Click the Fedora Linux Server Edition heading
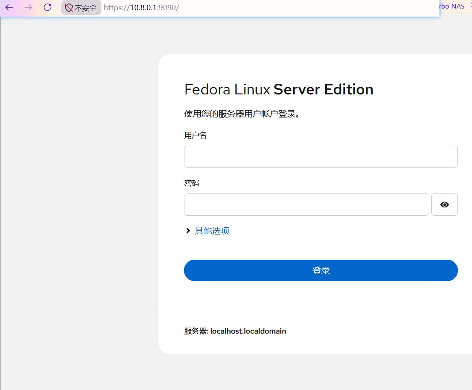Image resolution: width=472 pixels, height=390 pixels. (279, 89)
